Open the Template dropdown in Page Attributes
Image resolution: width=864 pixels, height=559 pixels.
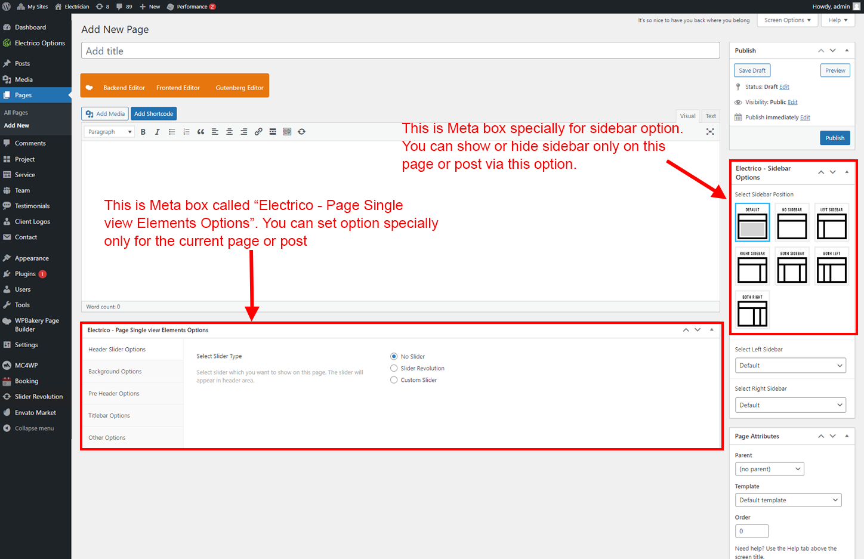coord(788,500)
